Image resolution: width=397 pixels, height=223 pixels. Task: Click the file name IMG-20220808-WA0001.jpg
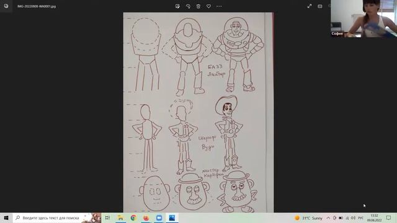tap(37, 6)
